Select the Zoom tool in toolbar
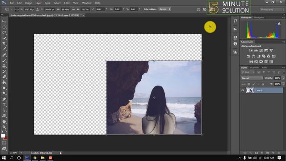The height and width of the screenshot is (161, 286). 4,127
